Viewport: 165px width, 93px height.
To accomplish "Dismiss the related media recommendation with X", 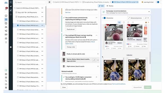I will 96,77.
